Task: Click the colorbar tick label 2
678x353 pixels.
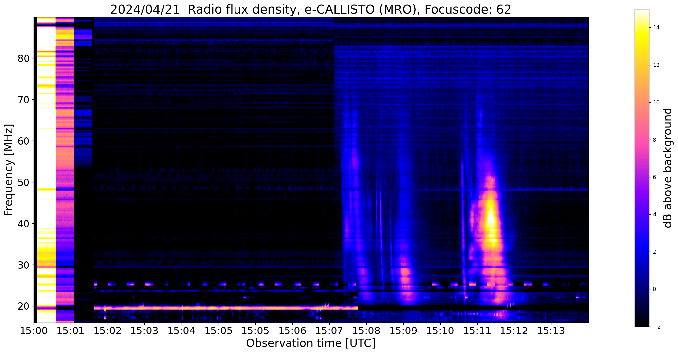Action: click(x=654, y=252)
